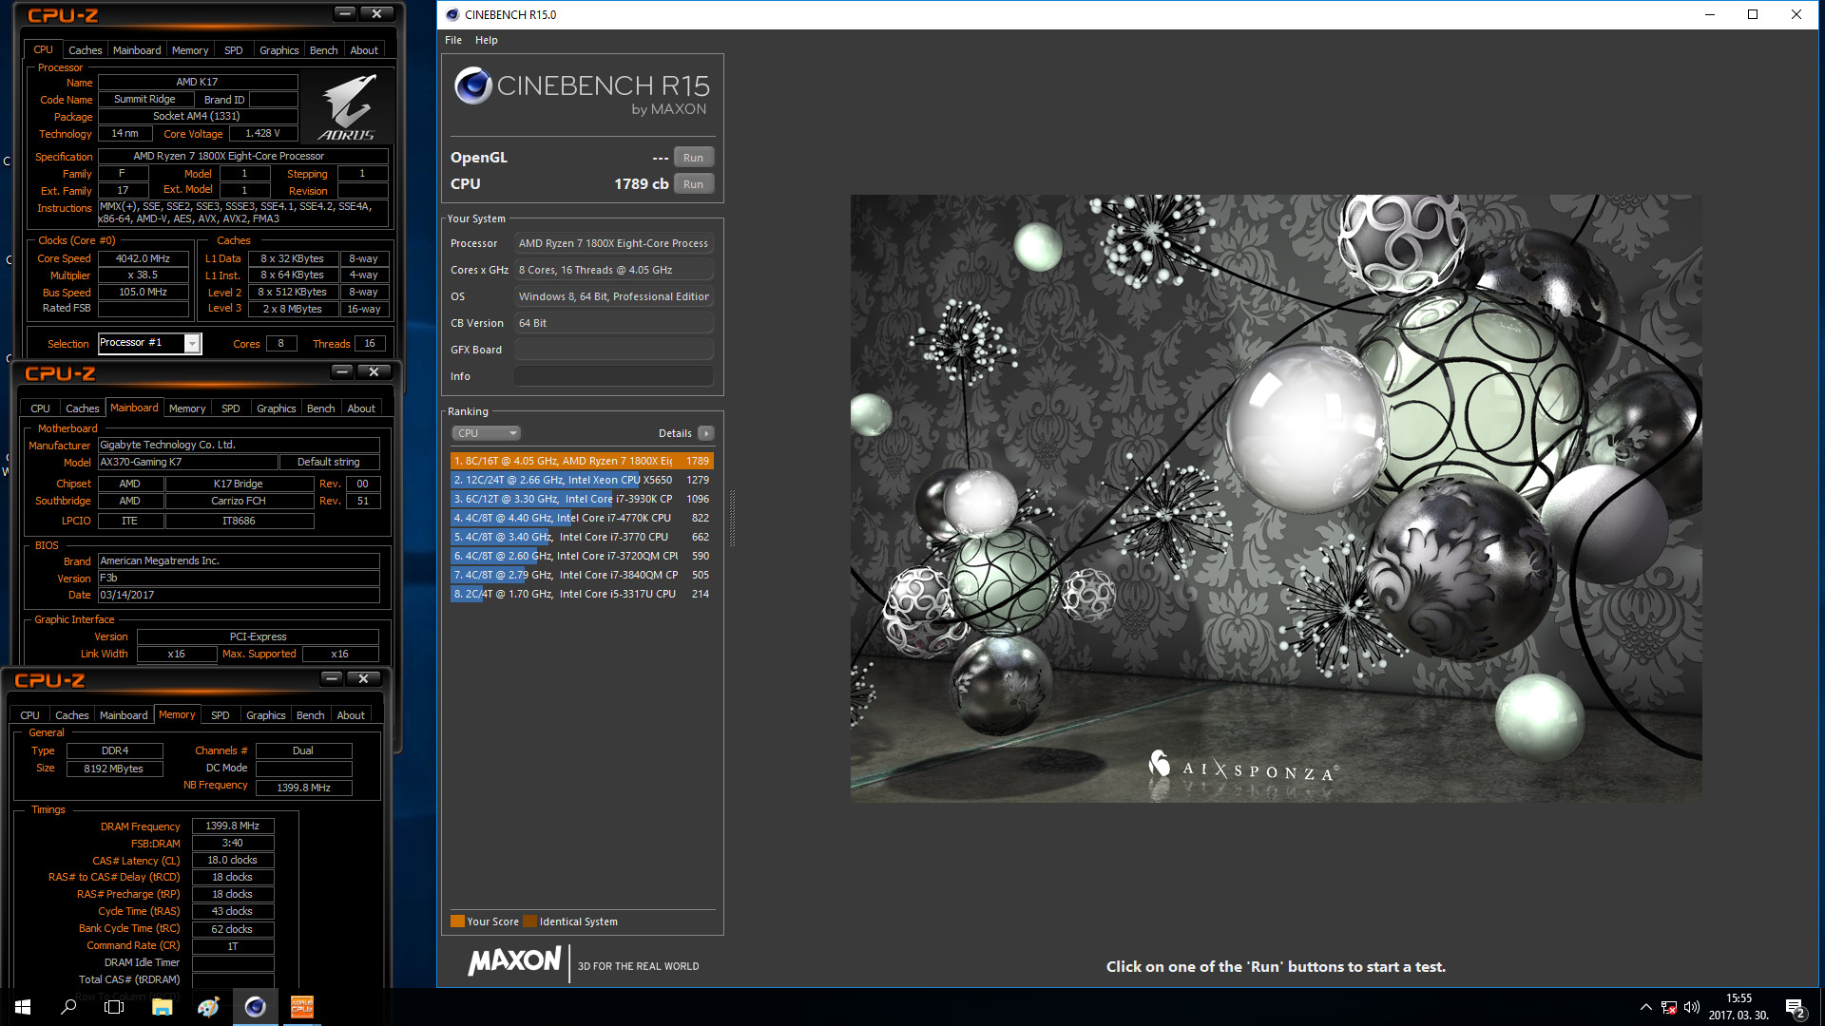The height and width of the screenshot is (1026, 1825).
Task: Open the Help menu in Cinebench
Action: click(x=487, y=40)
